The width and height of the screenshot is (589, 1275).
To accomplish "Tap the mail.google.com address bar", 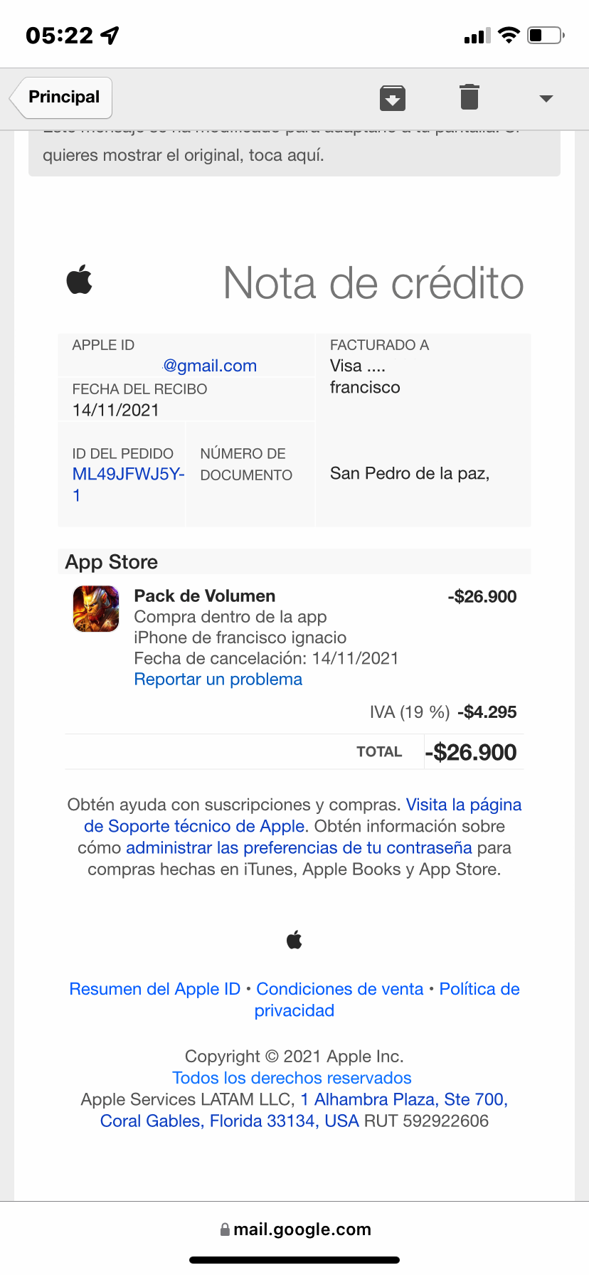I will [x=302, y=1229].
